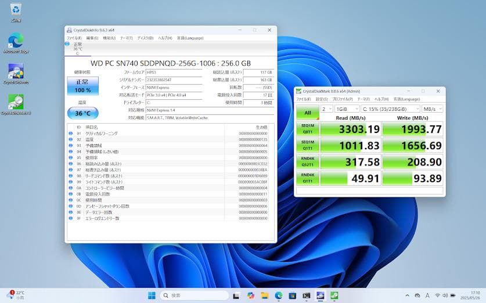The image size is (486, 303).
Task: Open Task View from the taskbar
Action: click(236, 295)
